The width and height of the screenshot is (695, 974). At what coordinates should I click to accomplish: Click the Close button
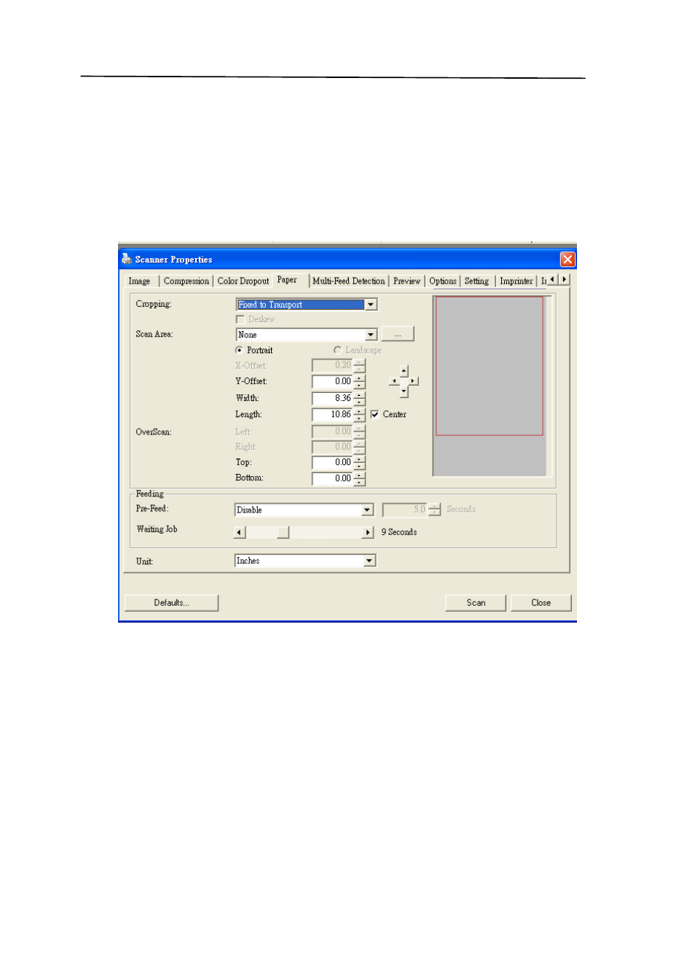(x=541, y=603)
